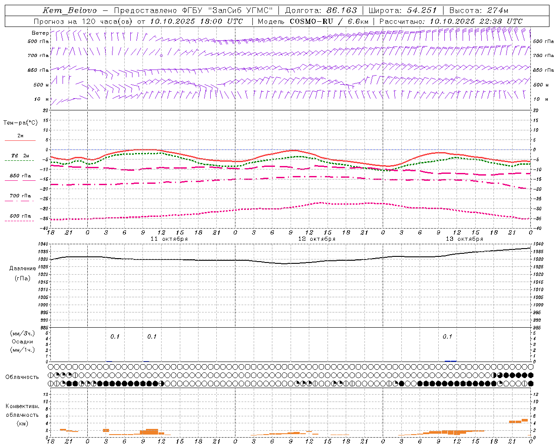Click the 0.1 precipitation value on 13 октября
The height and width of the screenshot is (445, 556).
pos(447,336)
